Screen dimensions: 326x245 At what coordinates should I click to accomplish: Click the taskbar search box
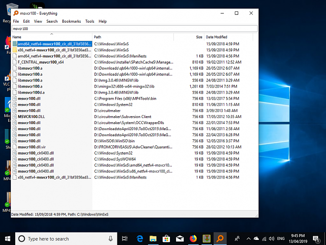coord(66,239)
